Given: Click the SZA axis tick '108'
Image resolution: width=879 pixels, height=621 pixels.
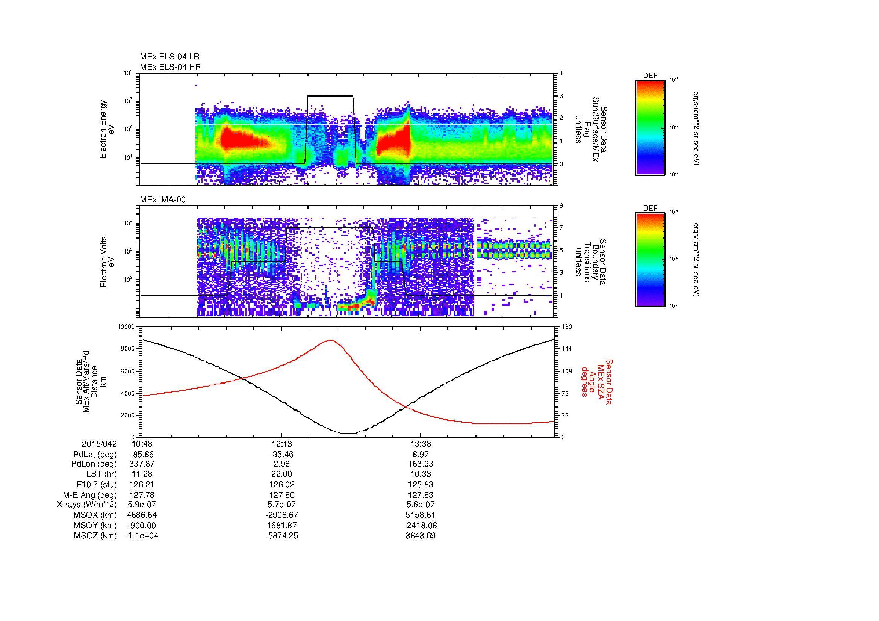Looking at the screenshot, I should point(567,371).
